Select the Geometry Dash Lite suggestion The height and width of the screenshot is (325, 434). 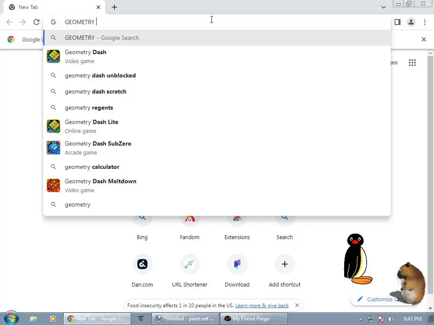(217, 126)
